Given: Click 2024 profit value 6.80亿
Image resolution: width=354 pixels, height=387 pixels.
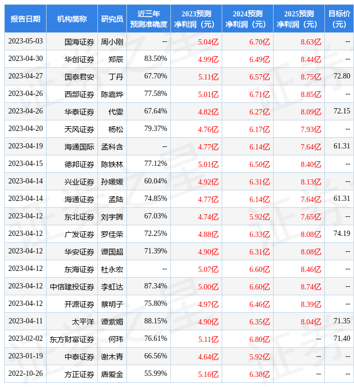Looking at the screenshot, I should point(260,340).
